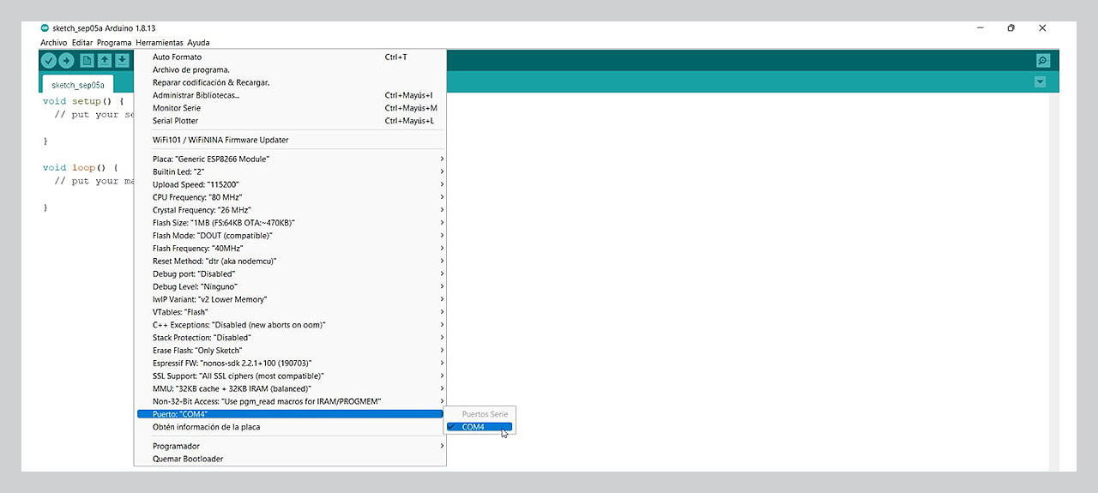Expand Builtin Led submenu
This screenshot has width=1098, height=493.
pyautogui.click(x=290, y=171)
